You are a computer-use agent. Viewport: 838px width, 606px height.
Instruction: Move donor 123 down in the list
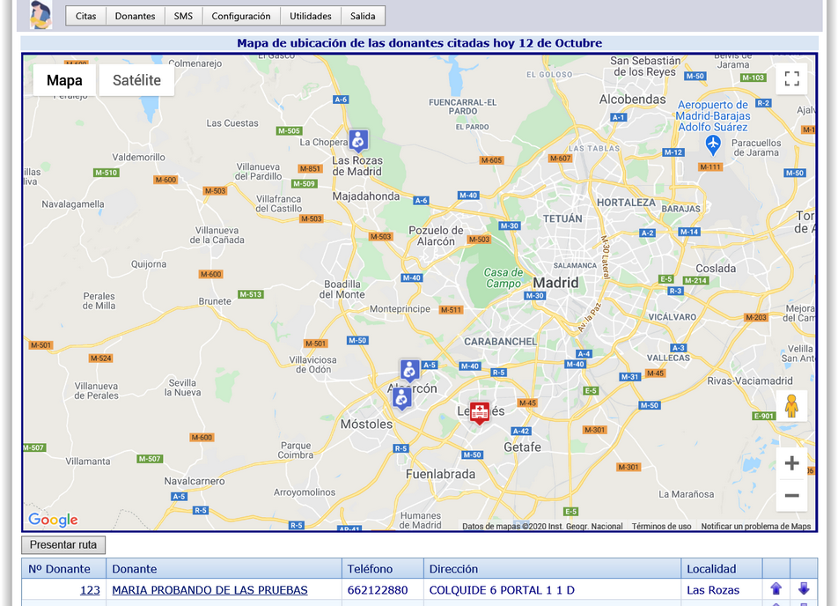tap(804, 589)
